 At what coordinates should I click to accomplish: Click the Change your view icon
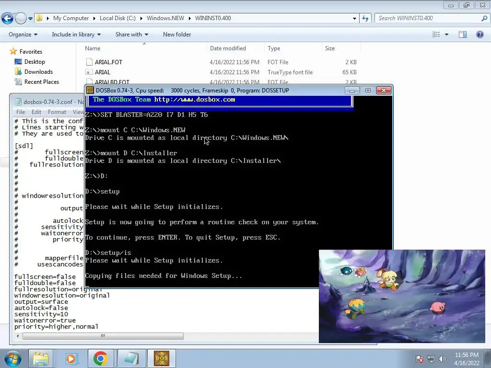[x=436, y=34]
